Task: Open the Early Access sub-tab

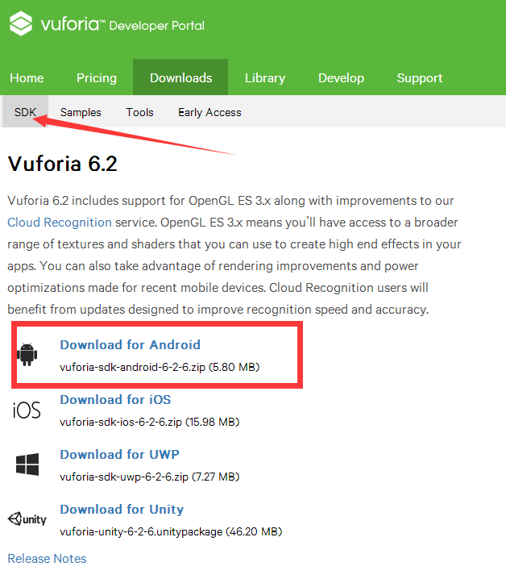Action: tap(209, 112)
